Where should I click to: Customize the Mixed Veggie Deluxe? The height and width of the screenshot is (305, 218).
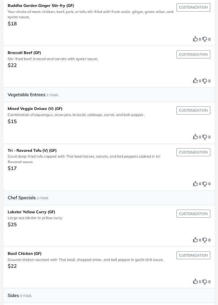coord(193,110)
